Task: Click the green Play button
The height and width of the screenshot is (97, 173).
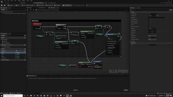Action: [63, 5]
